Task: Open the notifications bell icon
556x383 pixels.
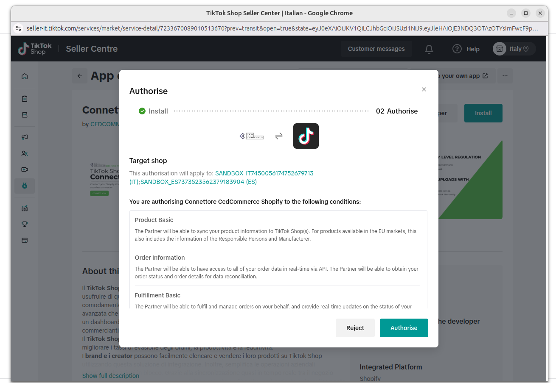Action: (x=429, y=49)
